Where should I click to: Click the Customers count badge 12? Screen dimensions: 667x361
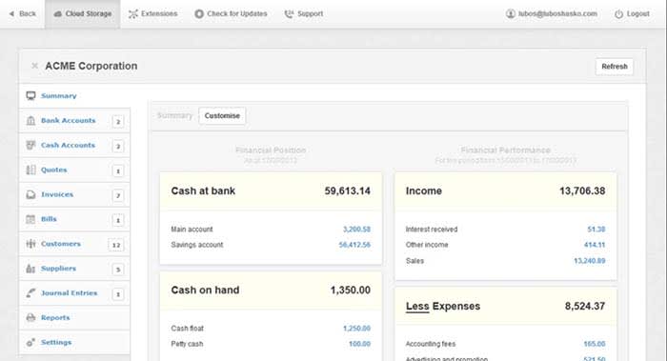[x=116, y=245]
